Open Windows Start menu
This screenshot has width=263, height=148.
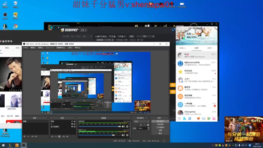3,145
